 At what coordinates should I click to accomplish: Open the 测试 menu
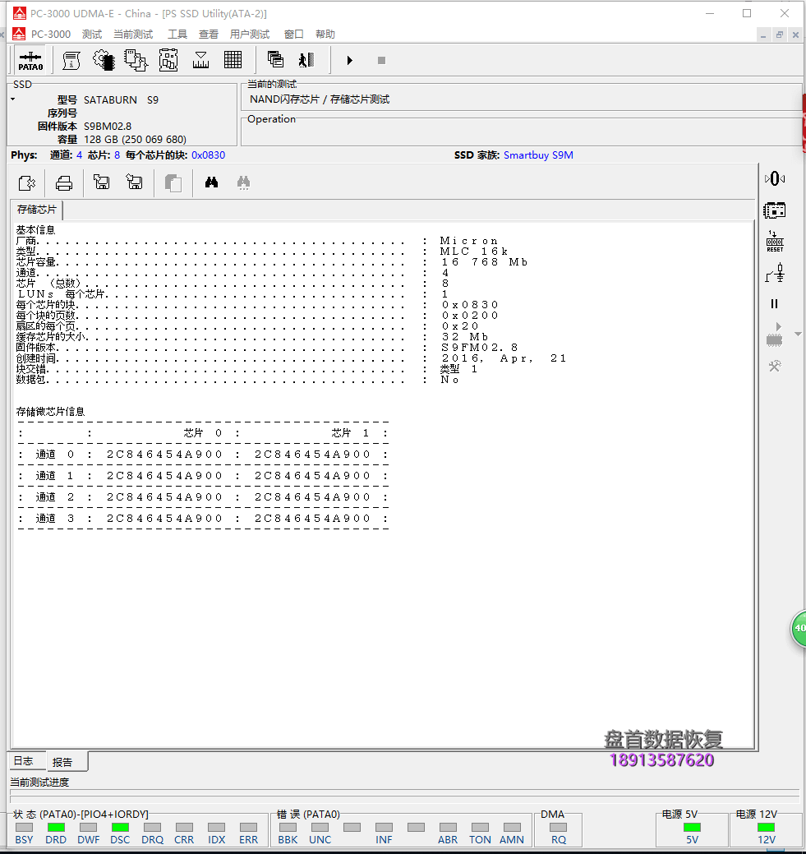click(92, 34)
